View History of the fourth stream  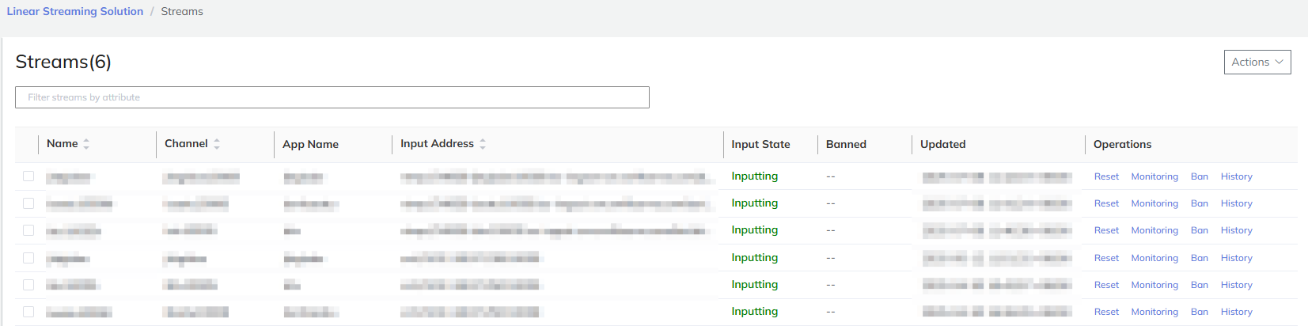pos(1236,258)
